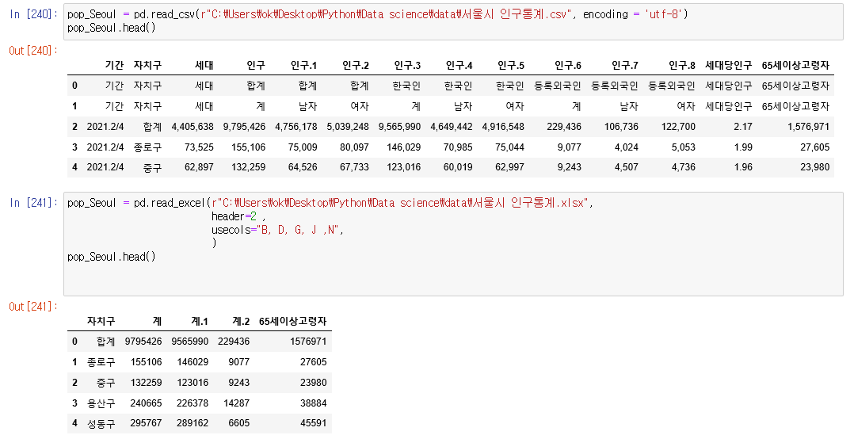Click the 226378 cell
The height and width of the screenshot is (439, 854).
coord(193,403)
